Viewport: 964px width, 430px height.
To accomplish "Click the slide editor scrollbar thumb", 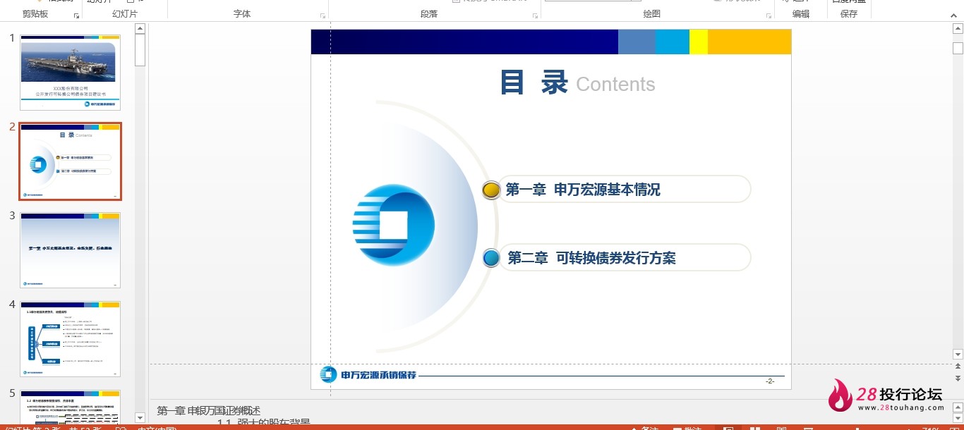I will coord(958,47).
